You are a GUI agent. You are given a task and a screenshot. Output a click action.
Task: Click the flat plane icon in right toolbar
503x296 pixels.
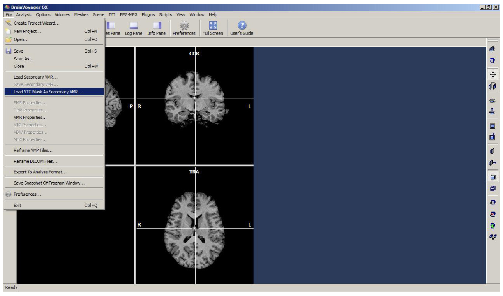(x=492, y=100)
